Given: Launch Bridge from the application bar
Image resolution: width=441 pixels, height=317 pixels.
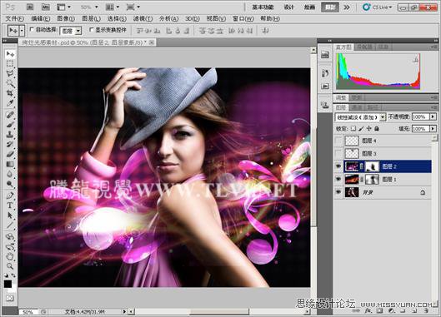Looking at the screenshot, I should pos(30,7).
